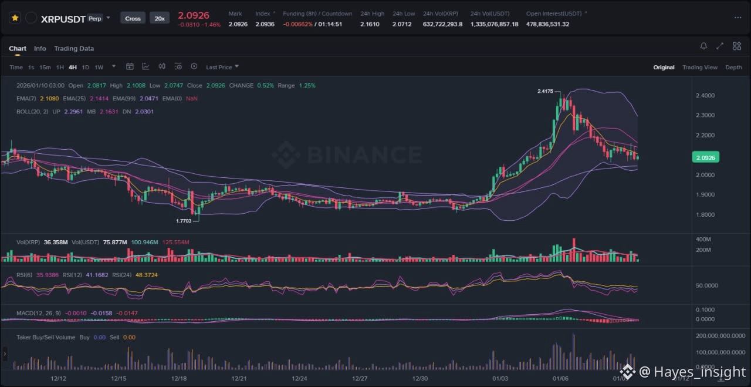
Task: Open the 20x leverage button
Action: pyautogui.click(x=159, y=18)
